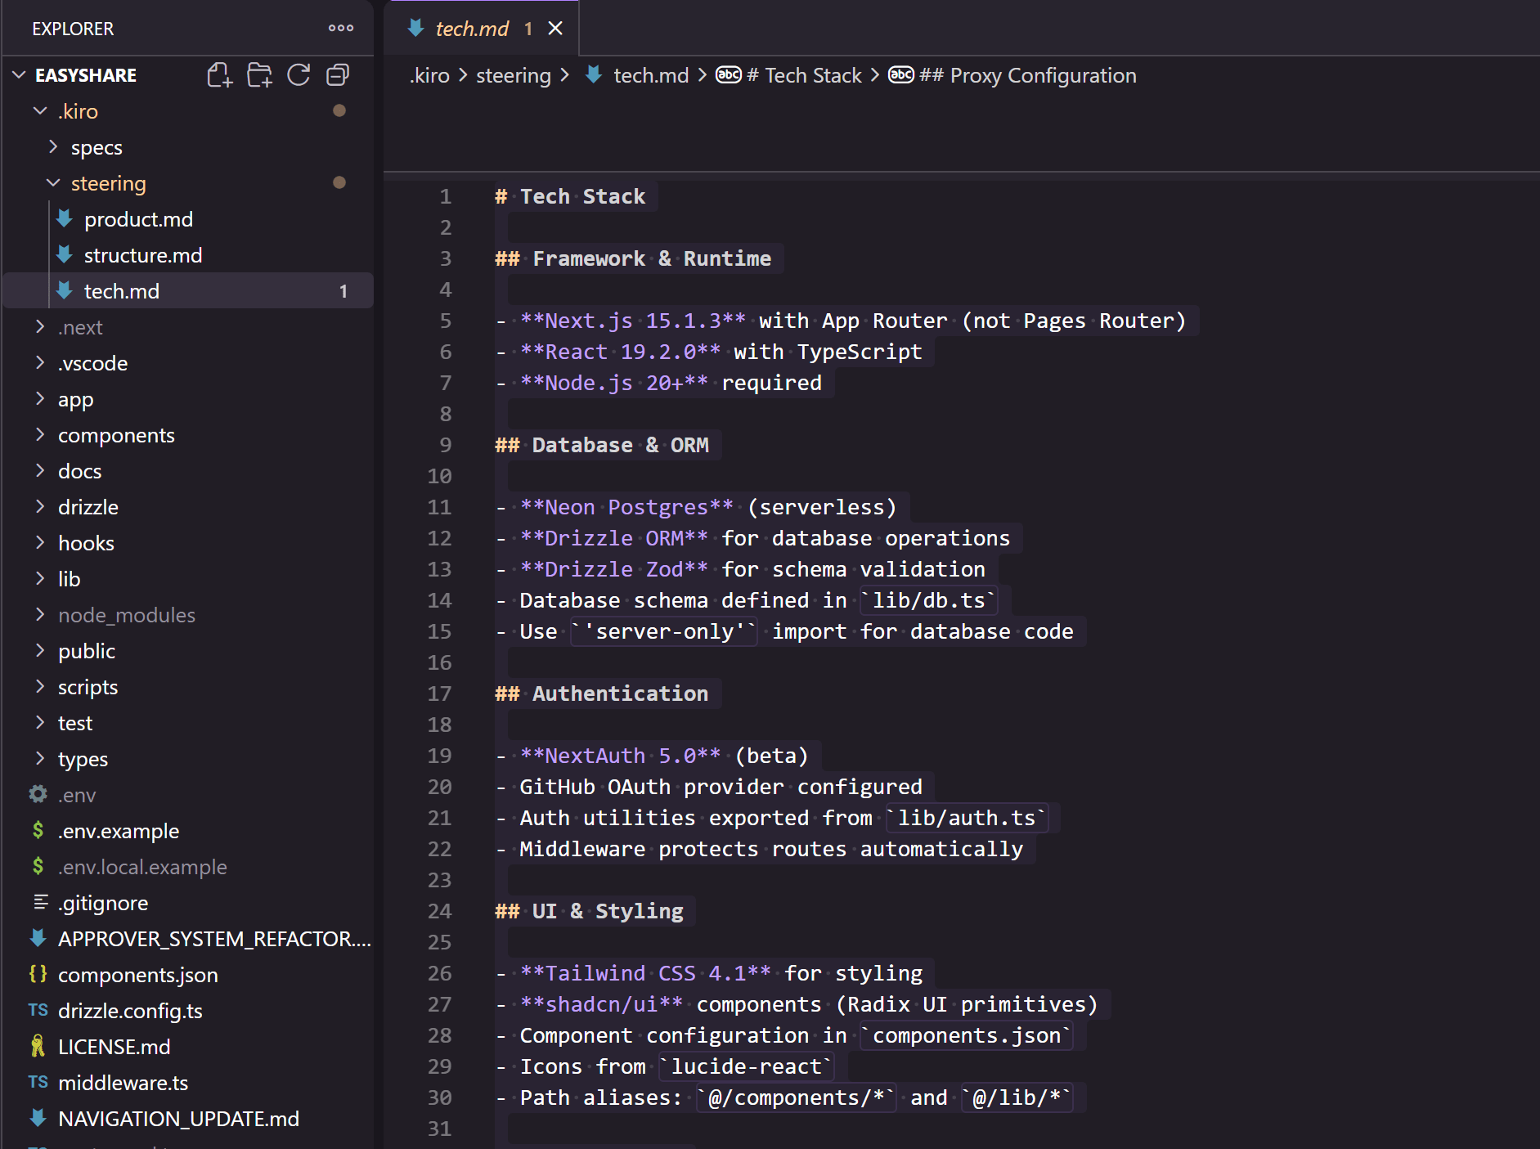Viewport: 1540px width, 1149px height.
Task: Click the '# Tech Stack' breadcrumb text
Action: tap(804, 75)
